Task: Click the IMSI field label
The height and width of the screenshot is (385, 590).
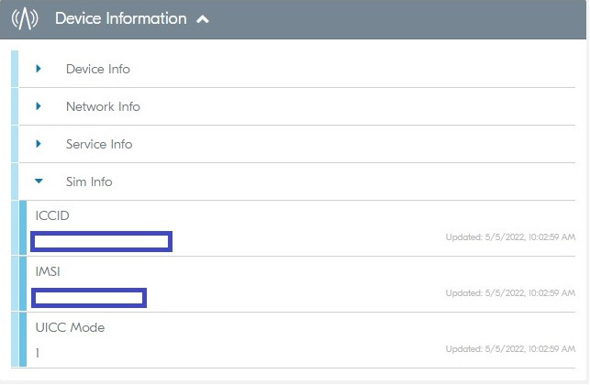Action: coord(49,271)
